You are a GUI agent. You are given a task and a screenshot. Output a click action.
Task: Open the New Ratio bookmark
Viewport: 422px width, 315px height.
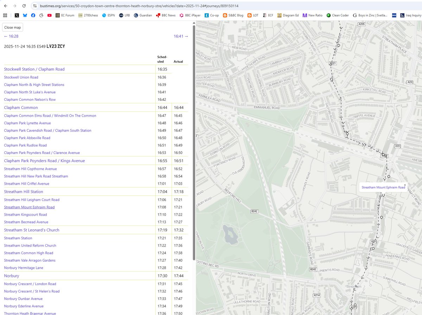click(313, 15)
